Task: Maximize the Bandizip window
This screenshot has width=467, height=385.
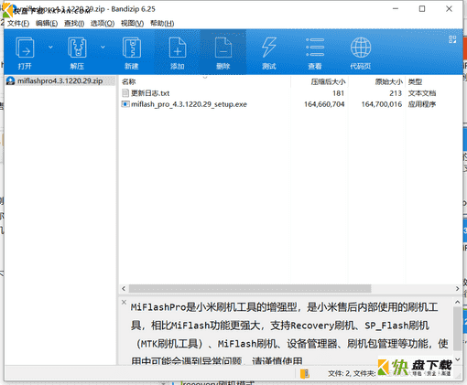Action: click(422, 9)
